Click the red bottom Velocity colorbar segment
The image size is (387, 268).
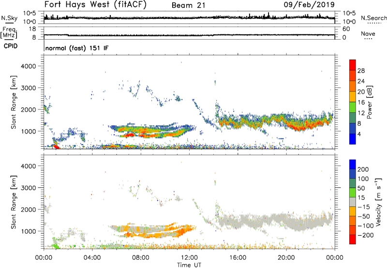pos(353,239)
